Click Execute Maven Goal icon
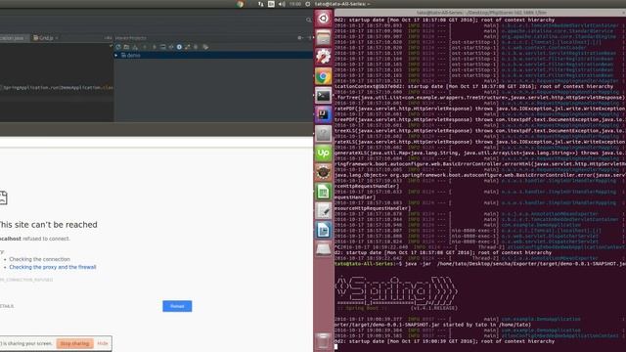 (163, 47)
